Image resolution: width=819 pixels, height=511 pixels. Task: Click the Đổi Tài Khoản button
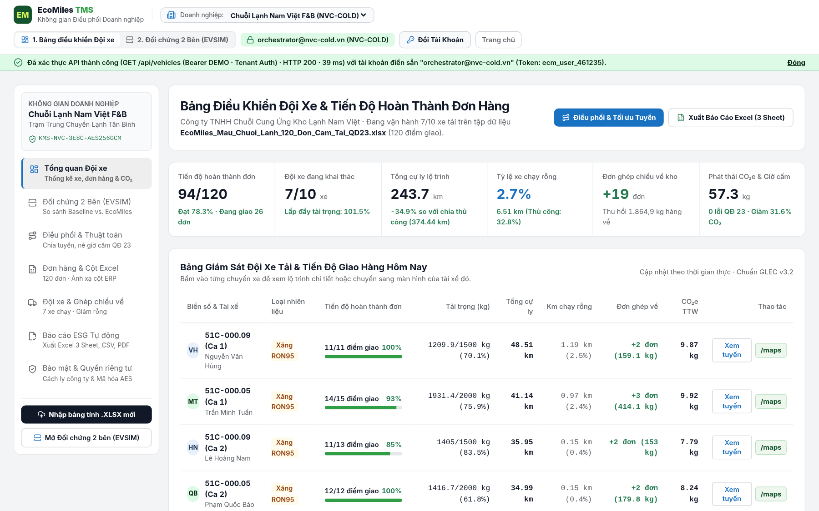[435, 40]
